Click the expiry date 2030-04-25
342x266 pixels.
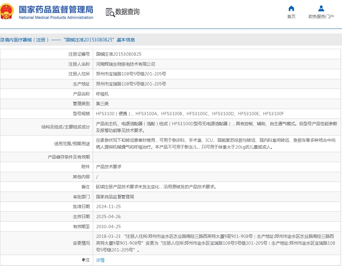[x=108, y=227]
